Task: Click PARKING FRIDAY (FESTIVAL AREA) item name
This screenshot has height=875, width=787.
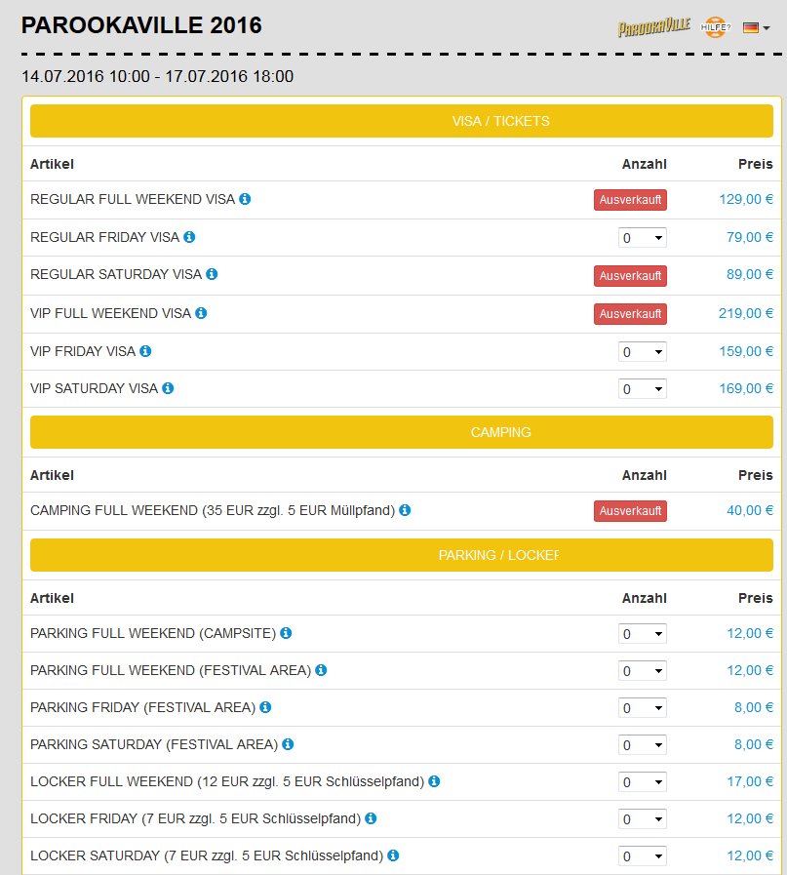Action: pos(142,707)
